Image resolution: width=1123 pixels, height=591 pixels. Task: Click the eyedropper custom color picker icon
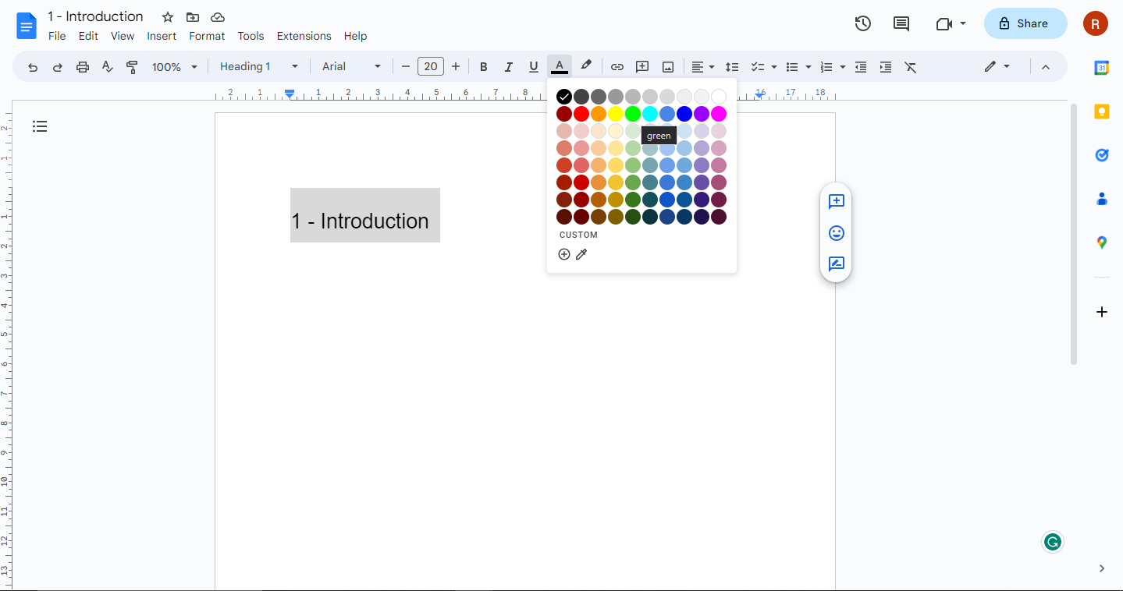click(581, 254)
